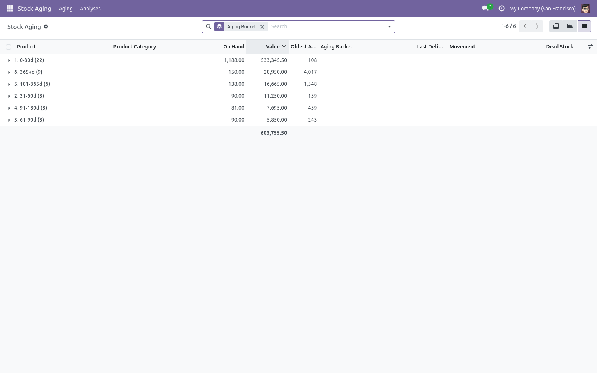The height and width of the screenshot is (373, 597).
Task: Open the Analyses menu
Action: point(90,8)
